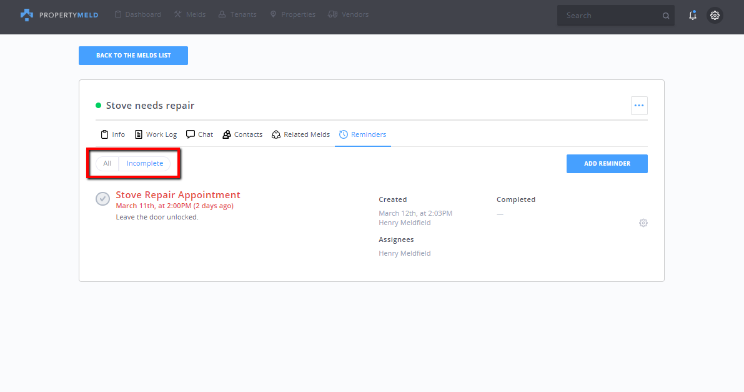The width and height of the screenshot is (744, 392).
Task: Focus the Search input field
Action: pyautogui.click(x=609, y=16)
